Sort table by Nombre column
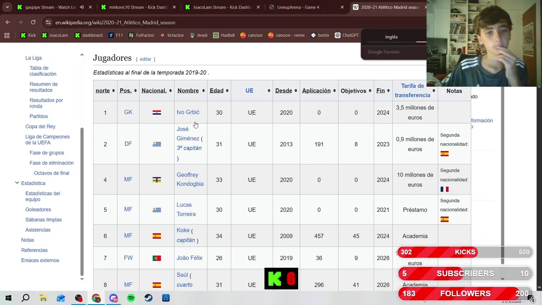542x305 pixels. [x=191, y=91]
